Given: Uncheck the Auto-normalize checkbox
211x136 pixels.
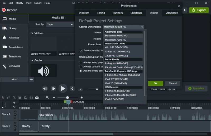Looking at the screenshot, I should 81,50.
